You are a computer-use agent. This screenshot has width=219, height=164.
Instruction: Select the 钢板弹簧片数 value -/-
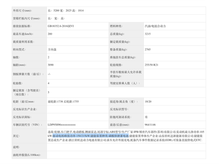(x=49, y=74)
